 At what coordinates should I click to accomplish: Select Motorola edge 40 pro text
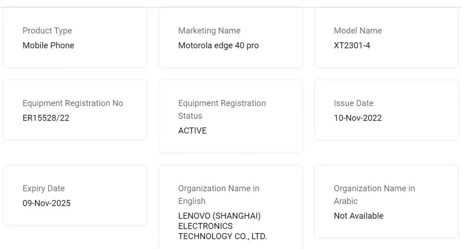point(218,45)
